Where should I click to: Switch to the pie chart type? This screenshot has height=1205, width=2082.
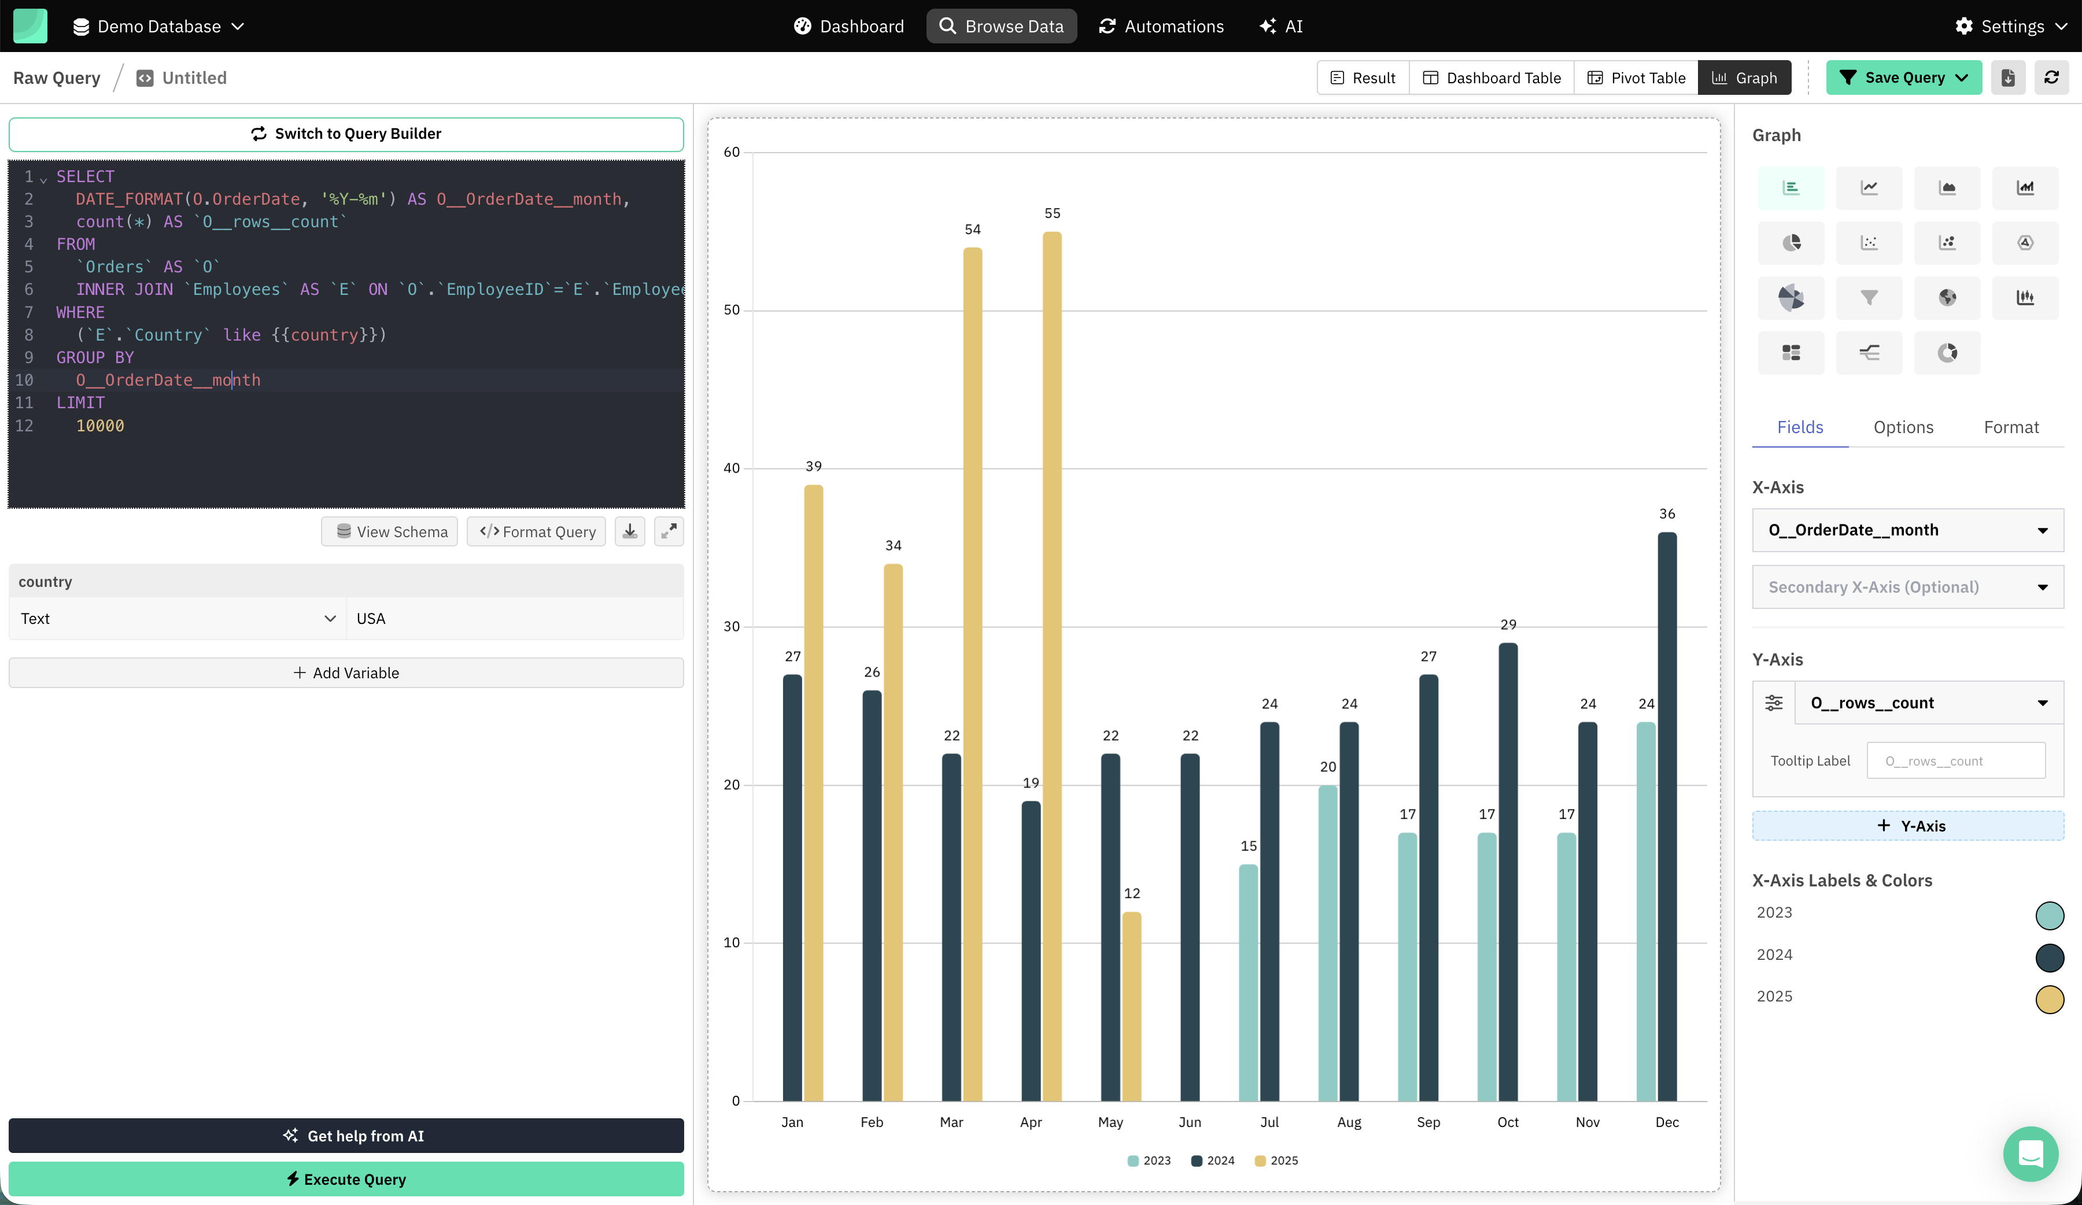coord(1791,243)
